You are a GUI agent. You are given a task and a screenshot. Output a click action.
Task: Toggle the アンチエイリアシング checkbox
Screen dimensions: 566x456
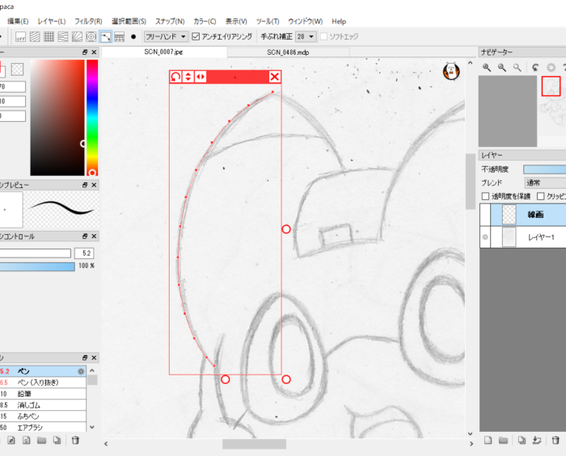pyautogui.click(x=196, y=36)
